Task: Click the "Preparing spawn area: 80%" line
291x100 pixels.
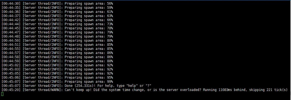Action: click(57, 41)
